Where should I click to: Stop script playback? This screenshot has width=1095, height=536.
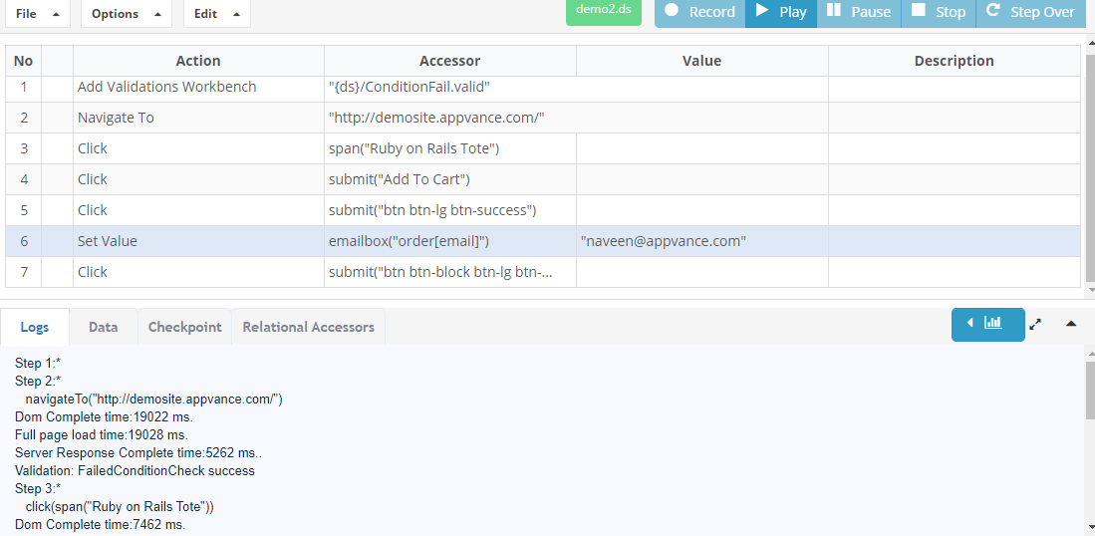(x=939, y=13)
